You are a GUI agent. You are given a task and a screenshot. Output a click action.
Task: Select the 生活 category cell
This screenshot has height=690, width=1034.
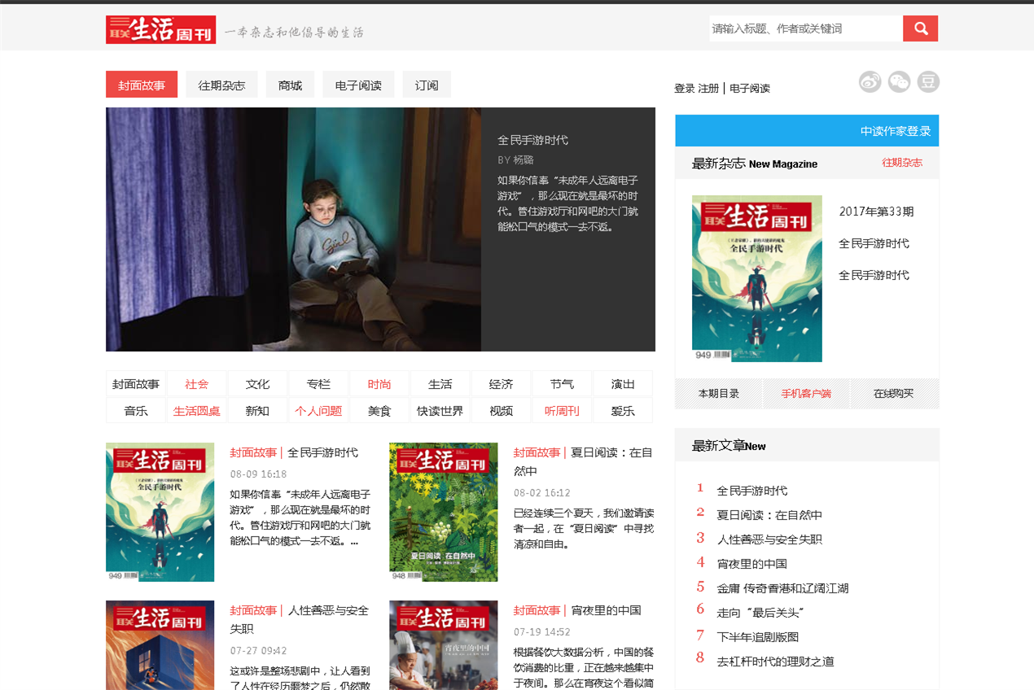tap(440, 384)
